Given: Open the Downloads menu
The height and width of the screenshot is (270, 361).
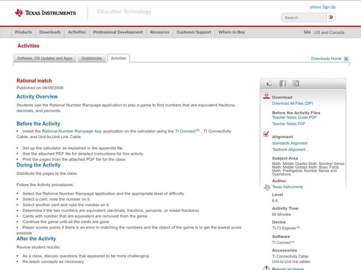Looking at the screenshot, I should (50, 32).
